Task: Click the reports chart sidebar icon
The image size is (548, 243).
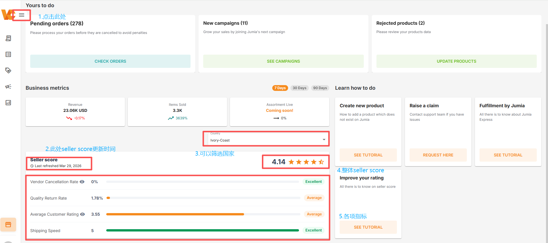Action: point(8,103)
